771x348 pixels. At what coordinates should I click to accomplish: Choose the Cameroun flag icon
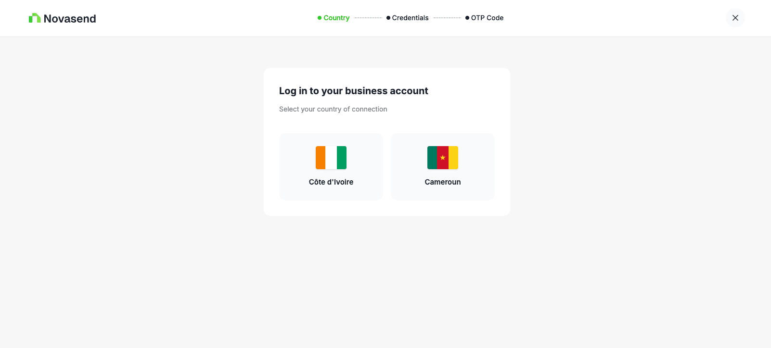pyautogui.click(x=443, y=158)
